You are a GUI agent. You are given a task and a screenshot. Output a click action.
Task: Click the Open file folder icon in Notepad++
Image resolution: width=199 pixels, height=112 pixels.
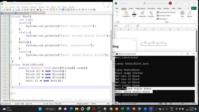point(5,10)
